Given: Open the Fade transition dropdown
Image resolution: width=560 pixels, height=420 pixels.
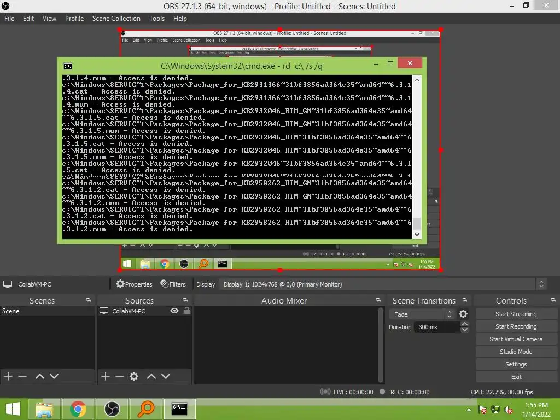Looking at the screenshot, I should click(422, 314).
